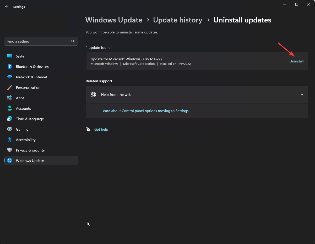
Task: Click the Microsoft Corporation publisher text
Action: tap(139, 64)
